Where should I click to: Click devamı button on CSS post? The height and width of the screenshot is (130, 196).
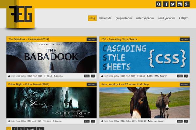185,39
